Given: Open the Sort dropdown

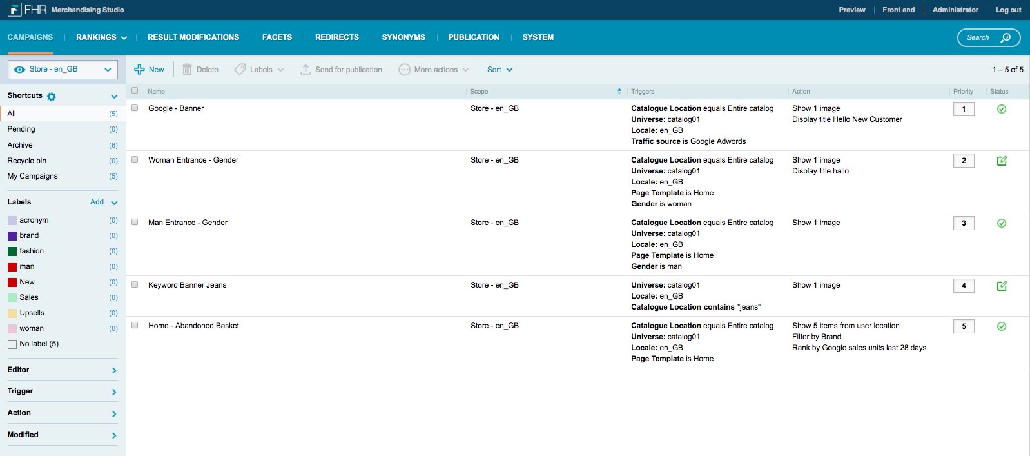Looking at the screenshot, I should [500, 70].
